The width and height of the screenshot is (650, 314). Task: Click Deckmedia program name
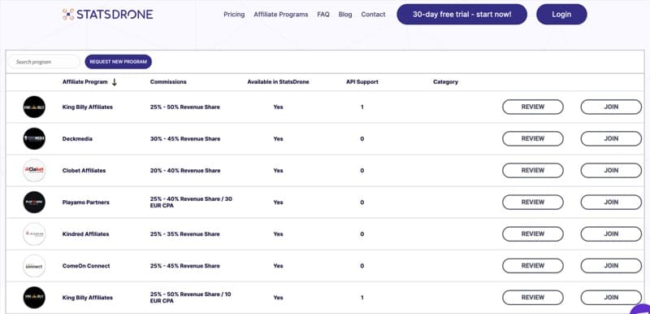point(77,139)
